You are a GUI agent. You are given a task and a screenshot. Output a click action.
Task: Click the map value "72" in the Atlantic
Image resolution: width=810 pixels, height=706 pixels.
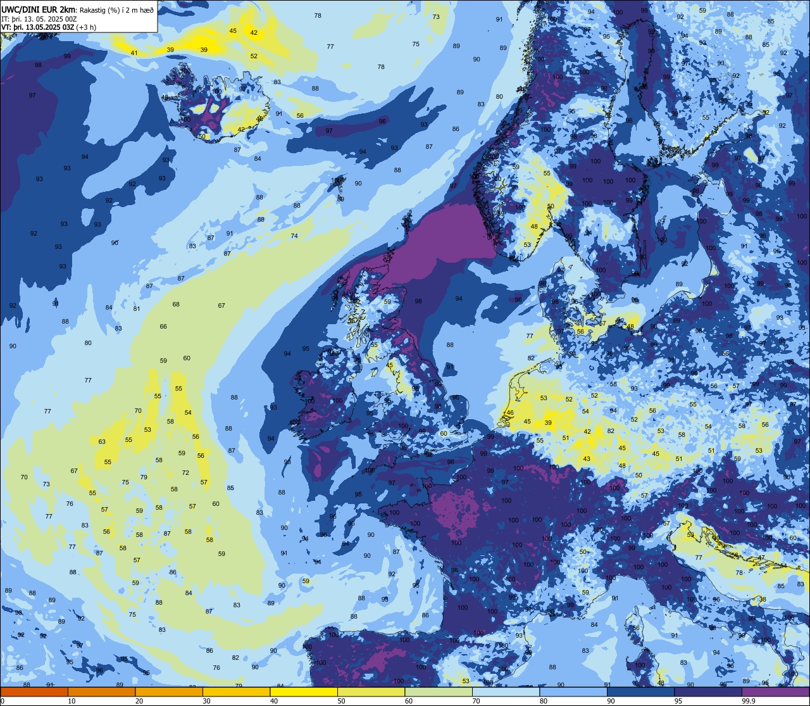[185, 473]
